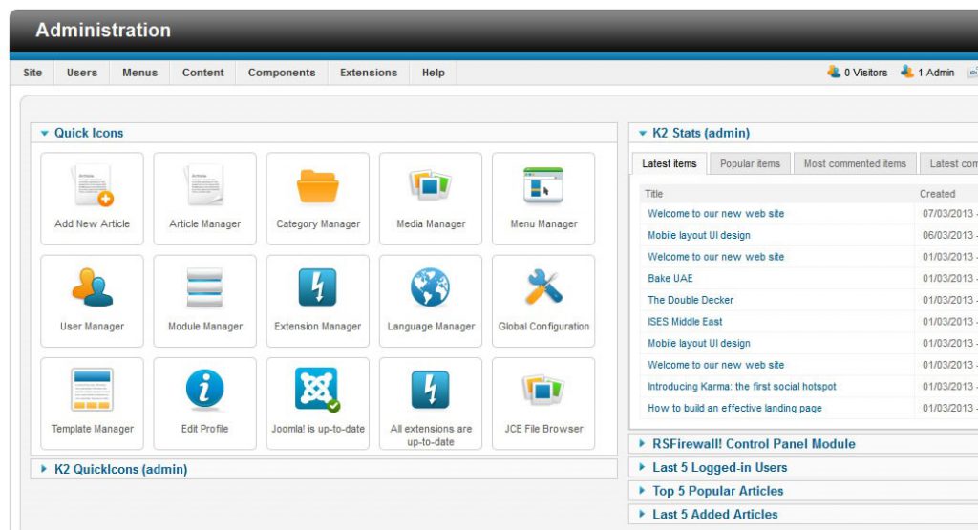
Task: Open Category Manager folder icon
Action: click(317, 199)
